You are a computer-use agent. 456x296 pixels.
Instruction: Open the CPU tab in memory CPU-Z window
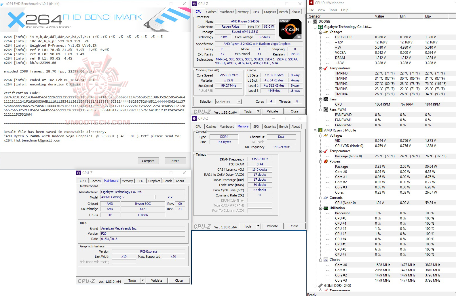[x=198, y=127]
